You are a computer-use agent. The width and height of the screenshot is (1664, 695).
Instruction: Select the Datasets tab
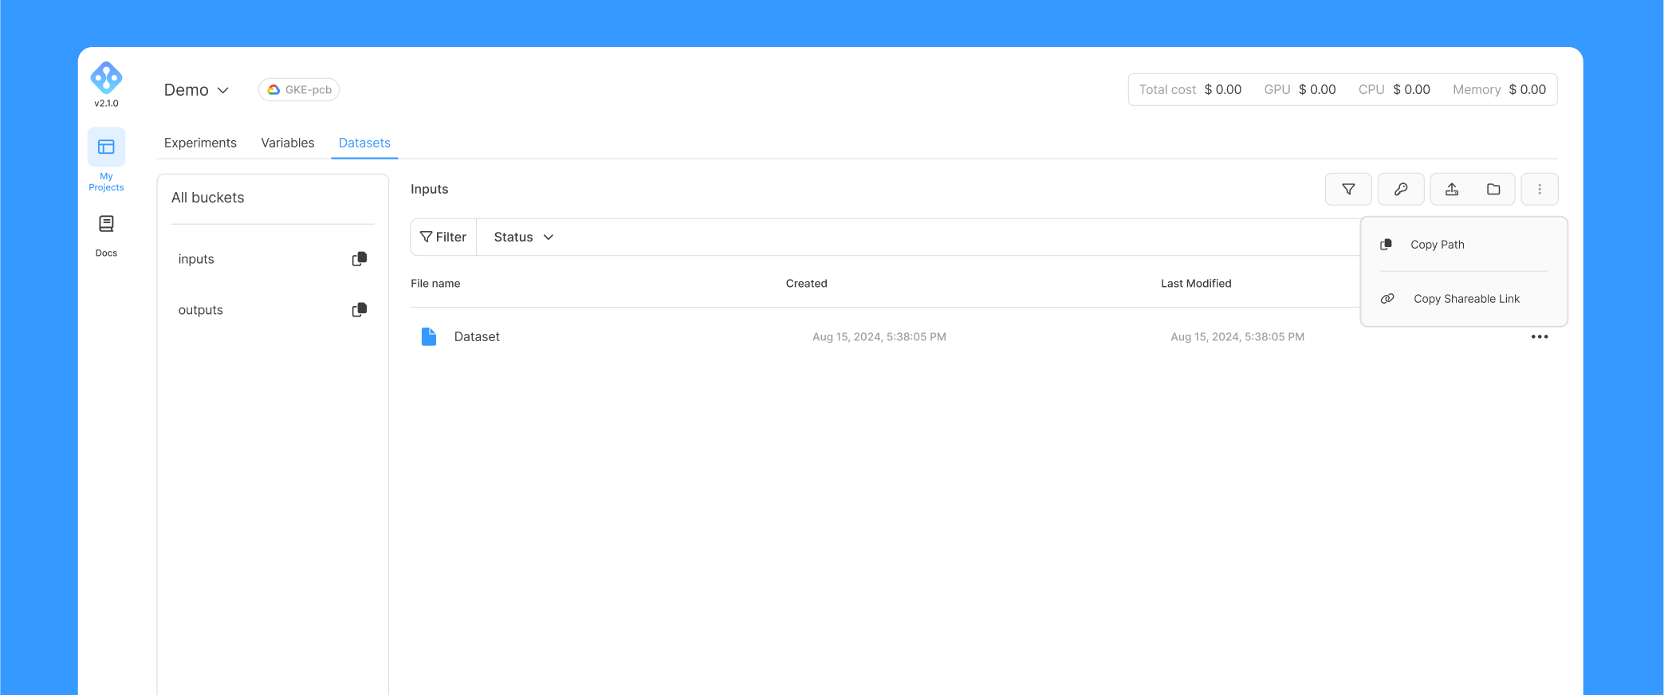point(364,143)
